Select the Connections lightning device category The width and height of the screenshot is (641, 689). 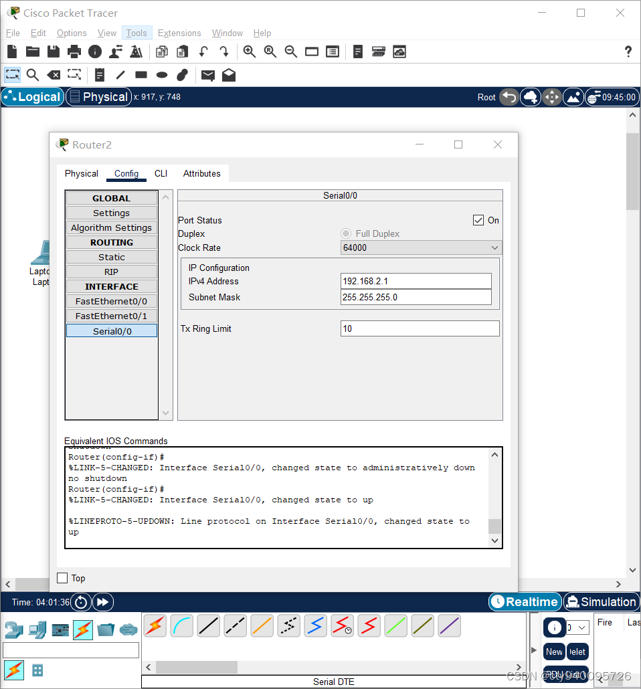83,629
